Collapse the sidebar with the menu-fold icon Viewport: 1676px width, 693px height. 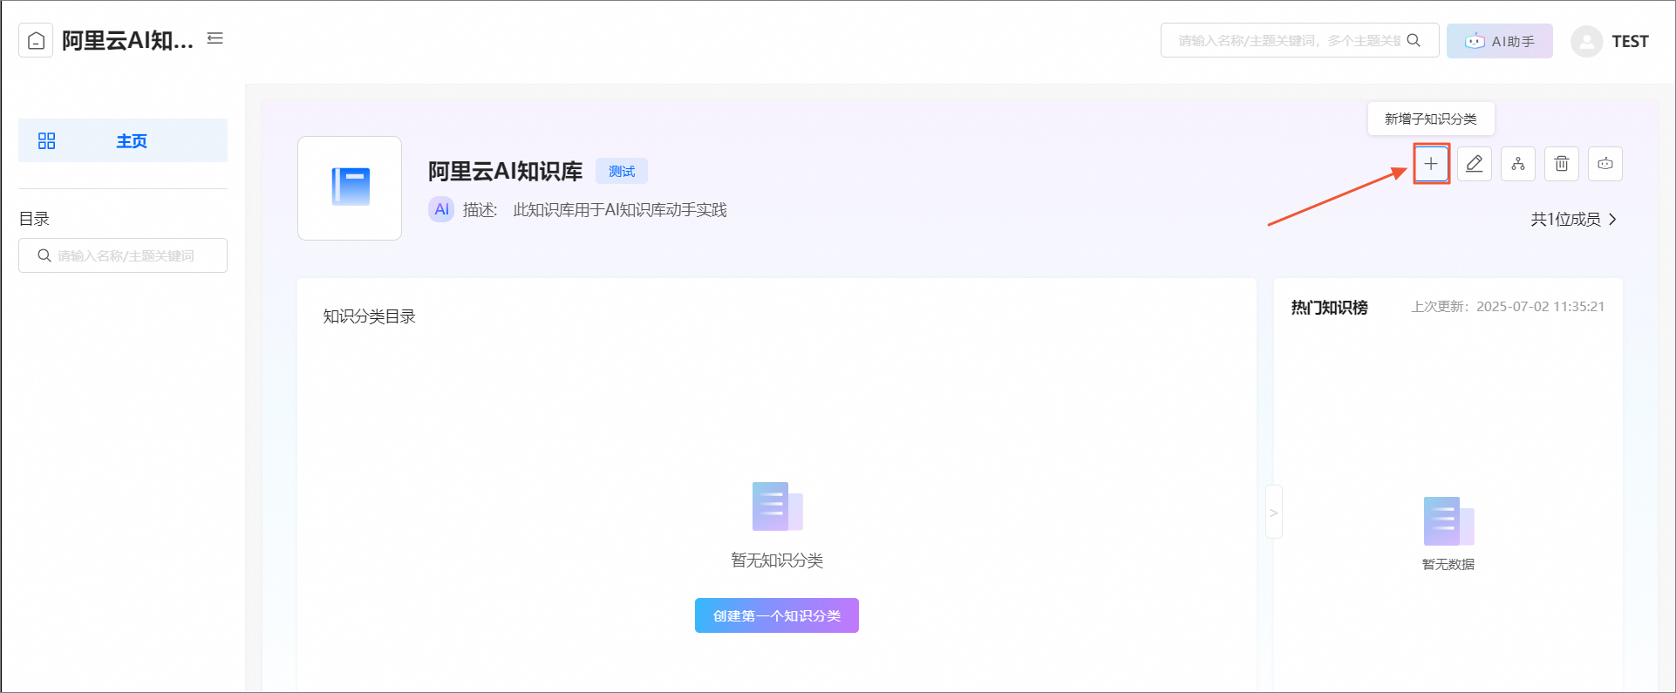tap(215, 38)
